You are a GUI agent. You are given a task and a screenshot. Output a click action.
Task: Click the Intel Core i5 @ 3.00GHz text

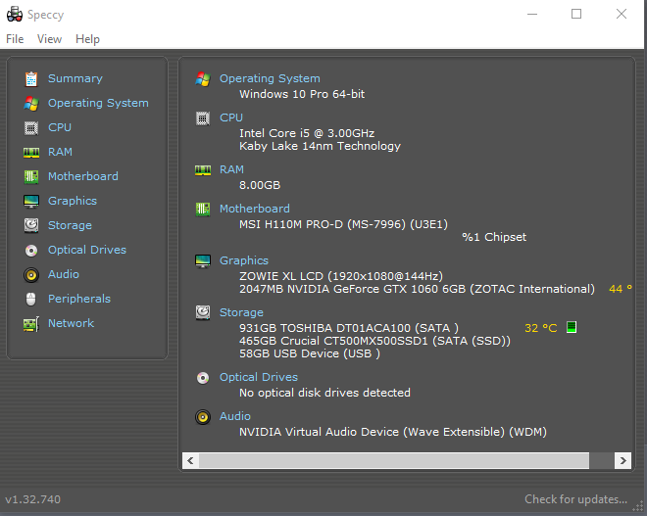click(307, 133)
